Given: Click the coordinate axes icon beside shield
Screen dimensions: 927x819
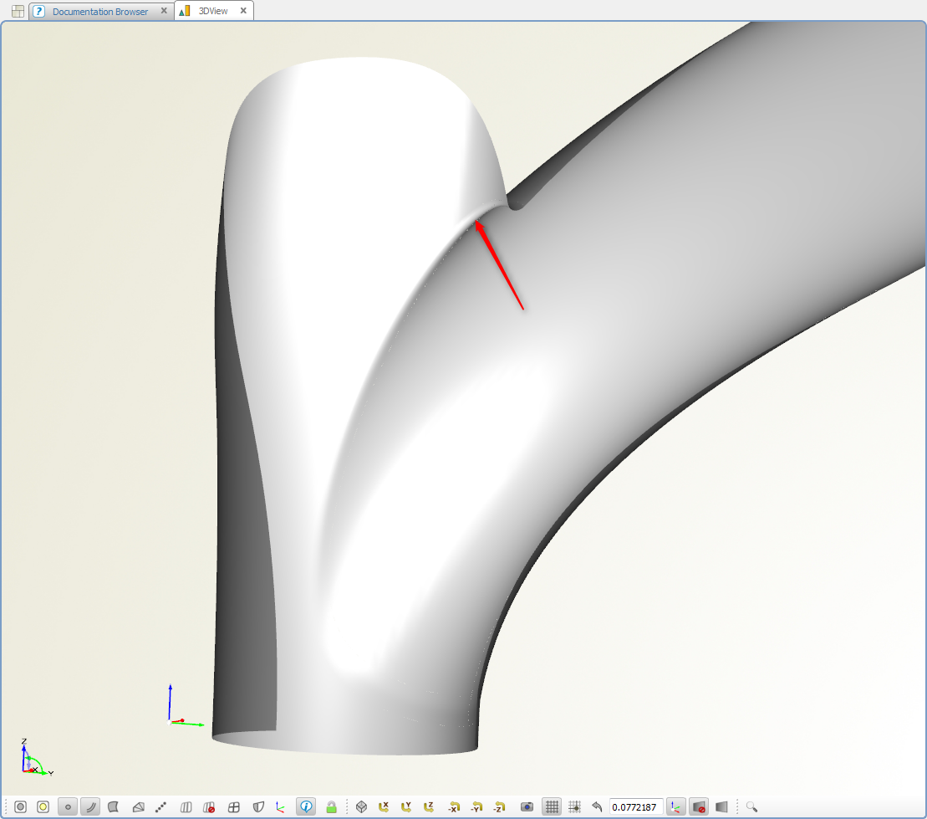Looking at the screenshot, I should [x=280, y=806].
